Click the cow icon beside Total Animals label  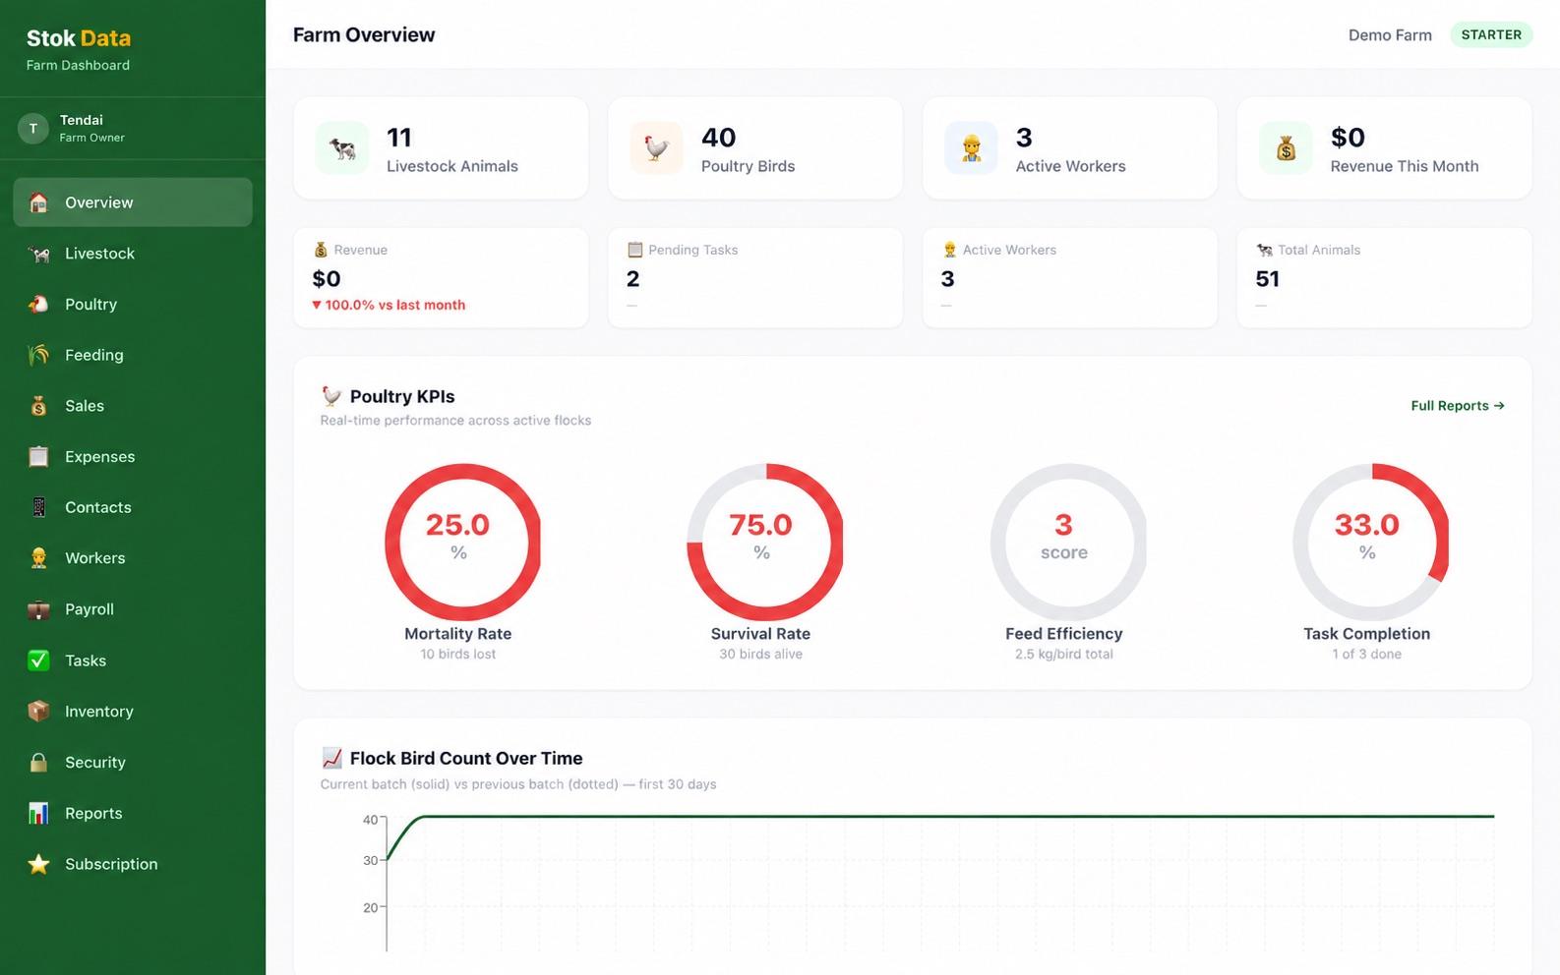pos(1264,250)
